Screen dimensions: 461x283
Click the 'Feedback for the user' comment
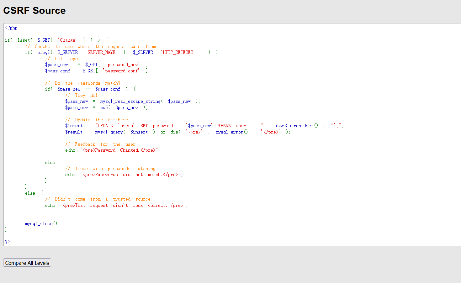click(100, 144)
